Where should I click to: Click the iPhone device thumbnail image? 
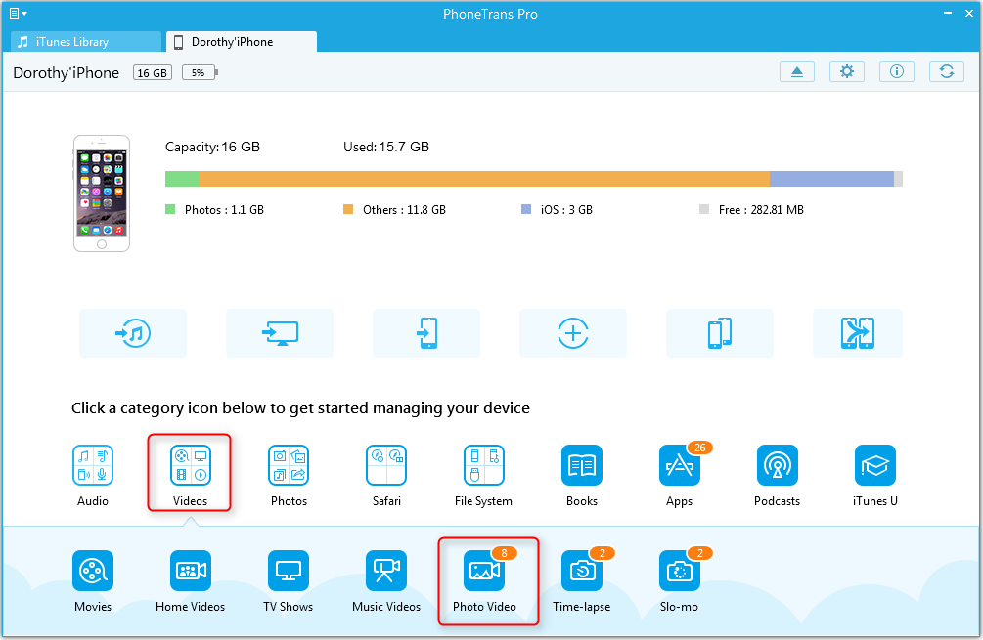coord(102,192)
